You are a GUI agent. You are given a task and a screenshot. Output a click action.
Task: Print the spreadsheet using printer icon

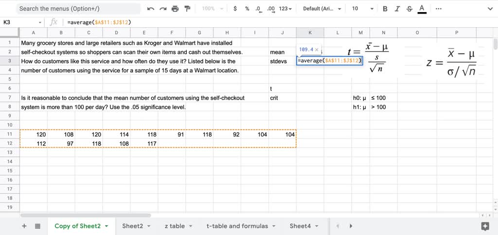(x=175, y=9)
